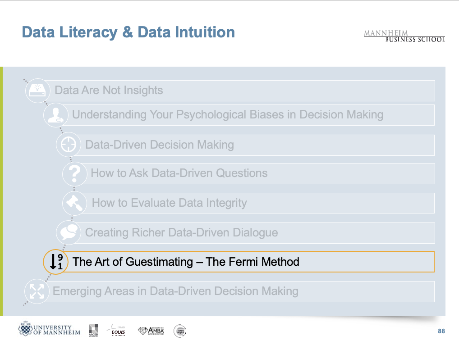
Task: Click the University of Mannheim logo
Action: click(x=50, y=330)
